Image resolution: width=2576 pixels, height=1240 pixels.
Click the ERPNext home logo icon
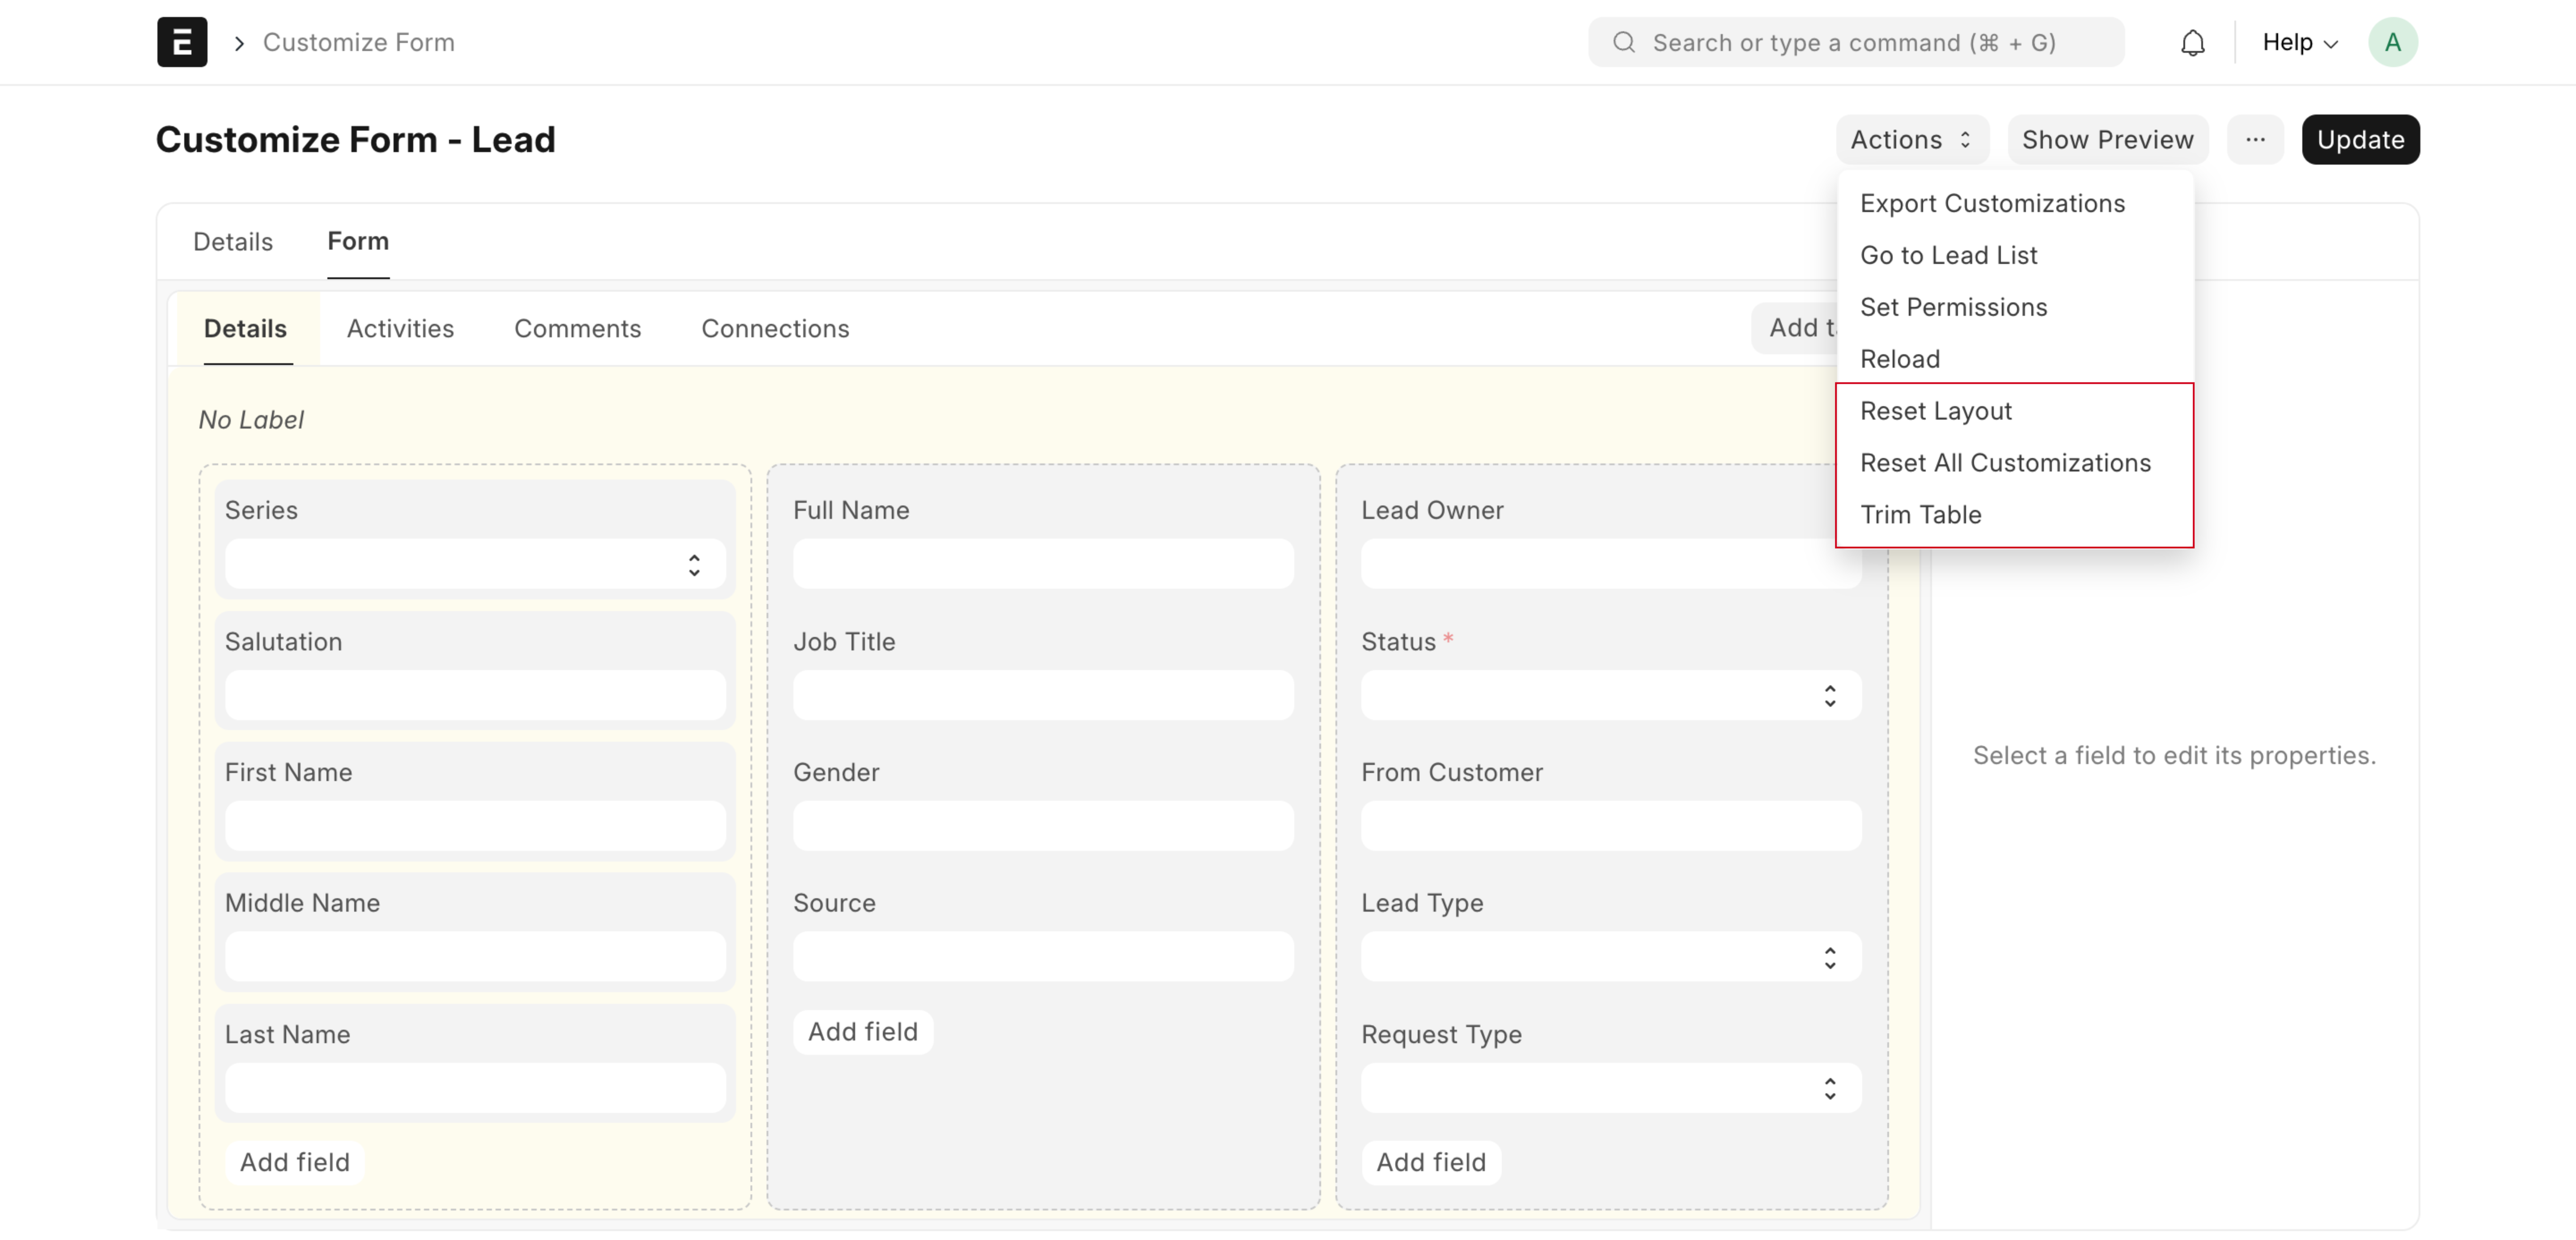point(182,42)
